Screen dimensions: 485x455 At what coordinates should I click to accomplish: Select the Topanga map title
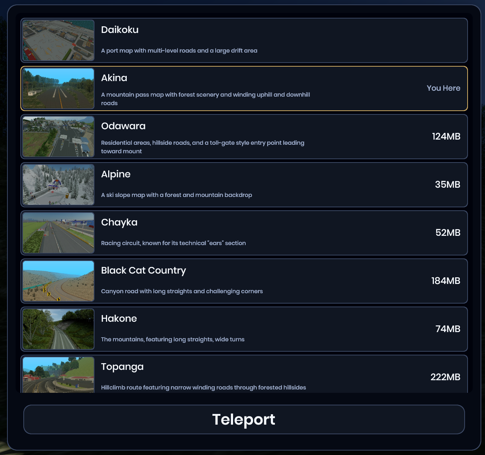pyautogui.click(x=122, y=367)
